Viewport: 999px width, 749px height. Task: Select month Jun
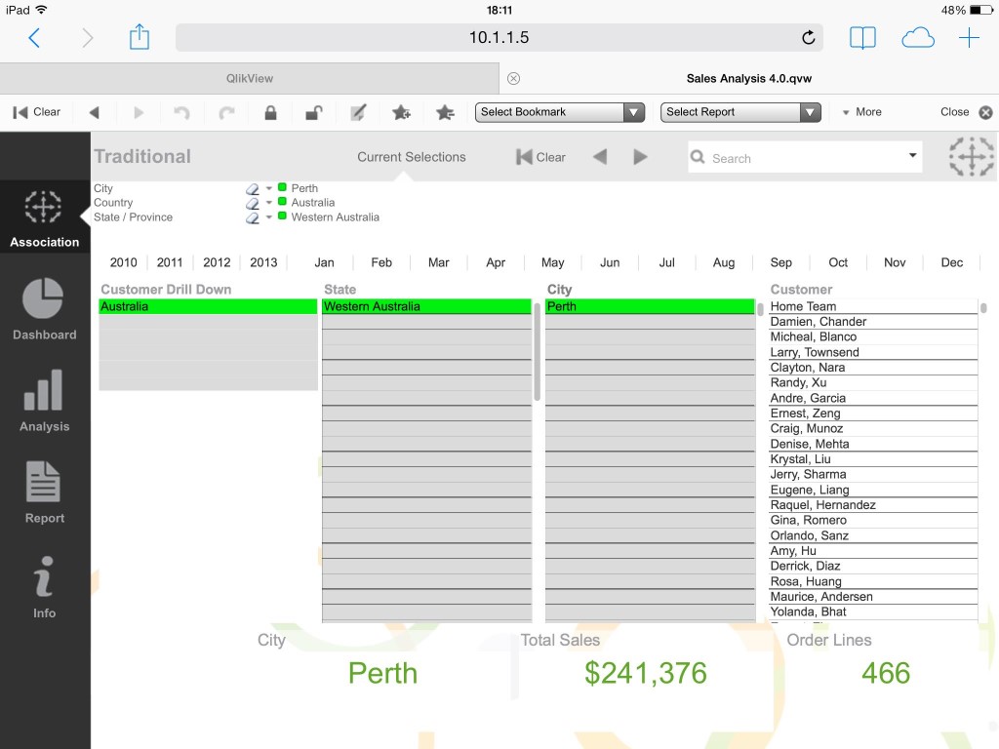(x=610, y=262)
